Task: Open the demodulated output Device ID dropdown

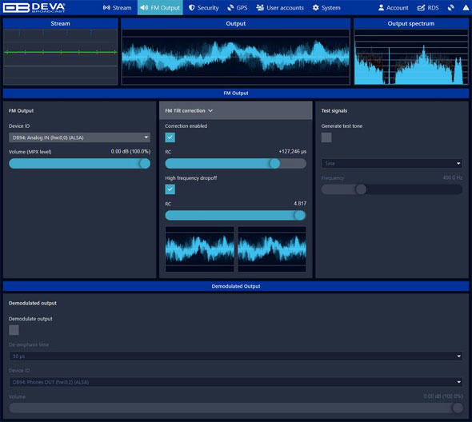Action: tap(235, 382)
